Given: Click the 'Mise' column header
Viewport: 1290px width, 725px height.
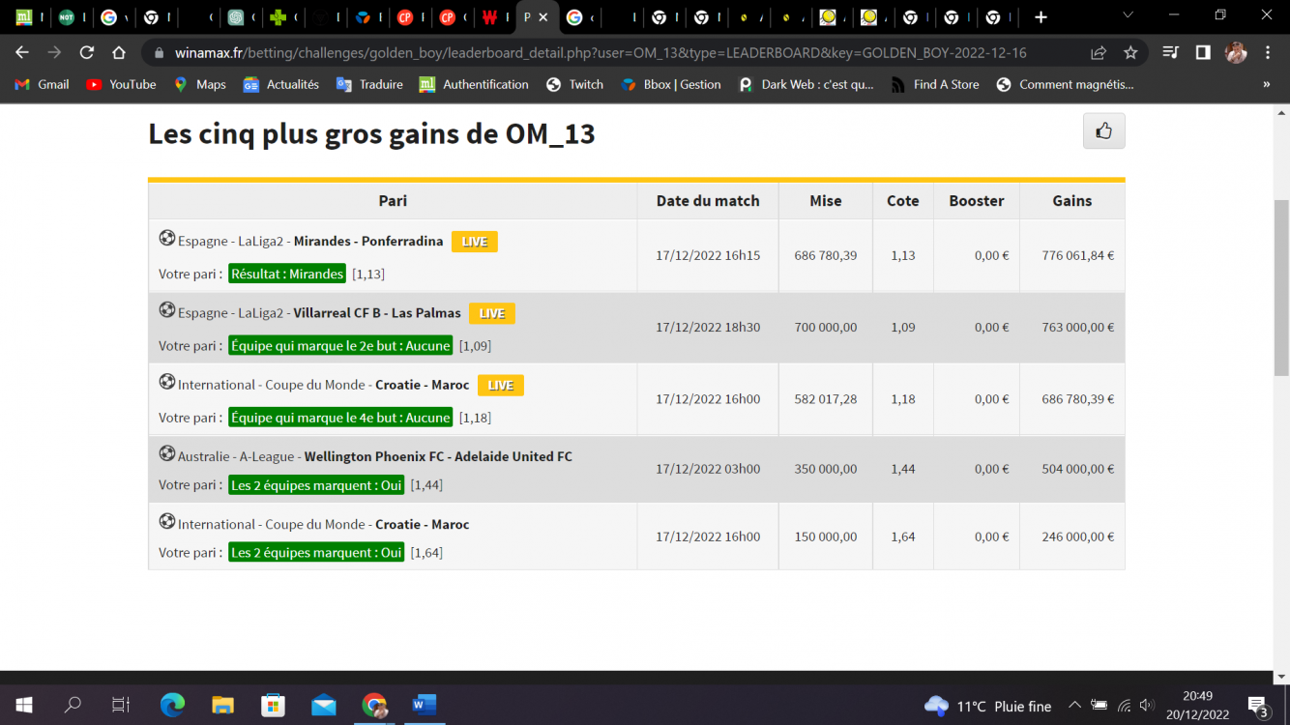Looking at the screenshot, I should coord(826,201).
